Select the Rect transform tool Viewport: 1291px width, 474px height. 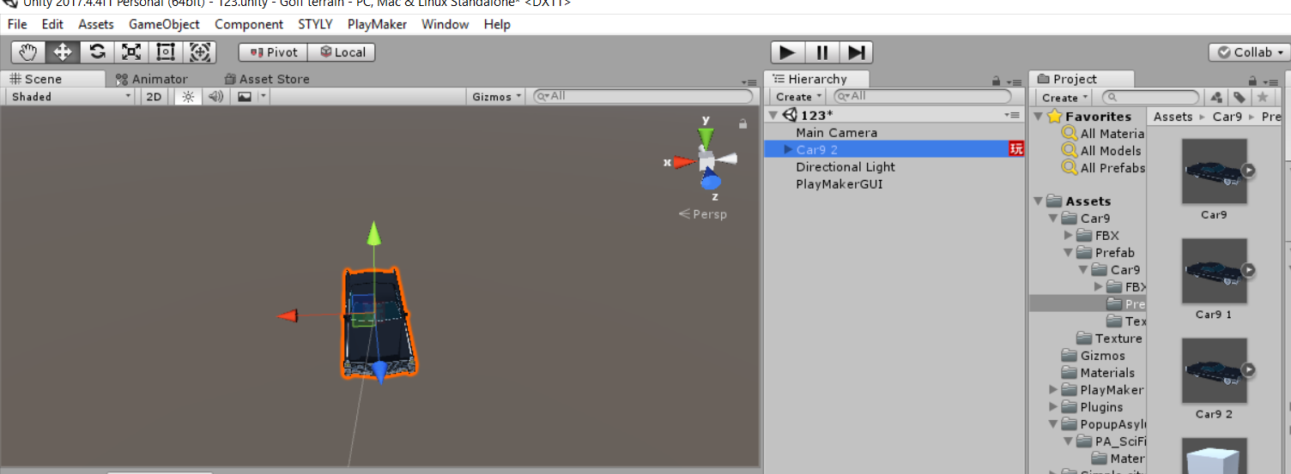(166, 52)
